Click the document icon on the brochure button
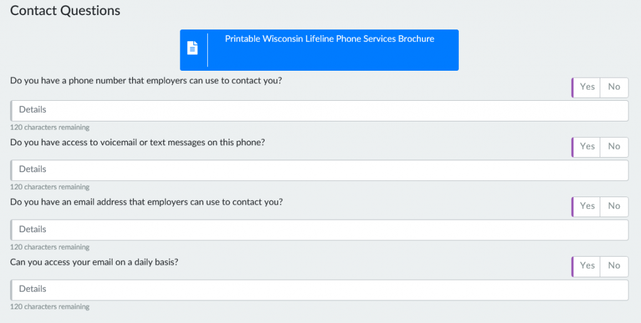Screen dimensions: 641x323 (193, 48)
